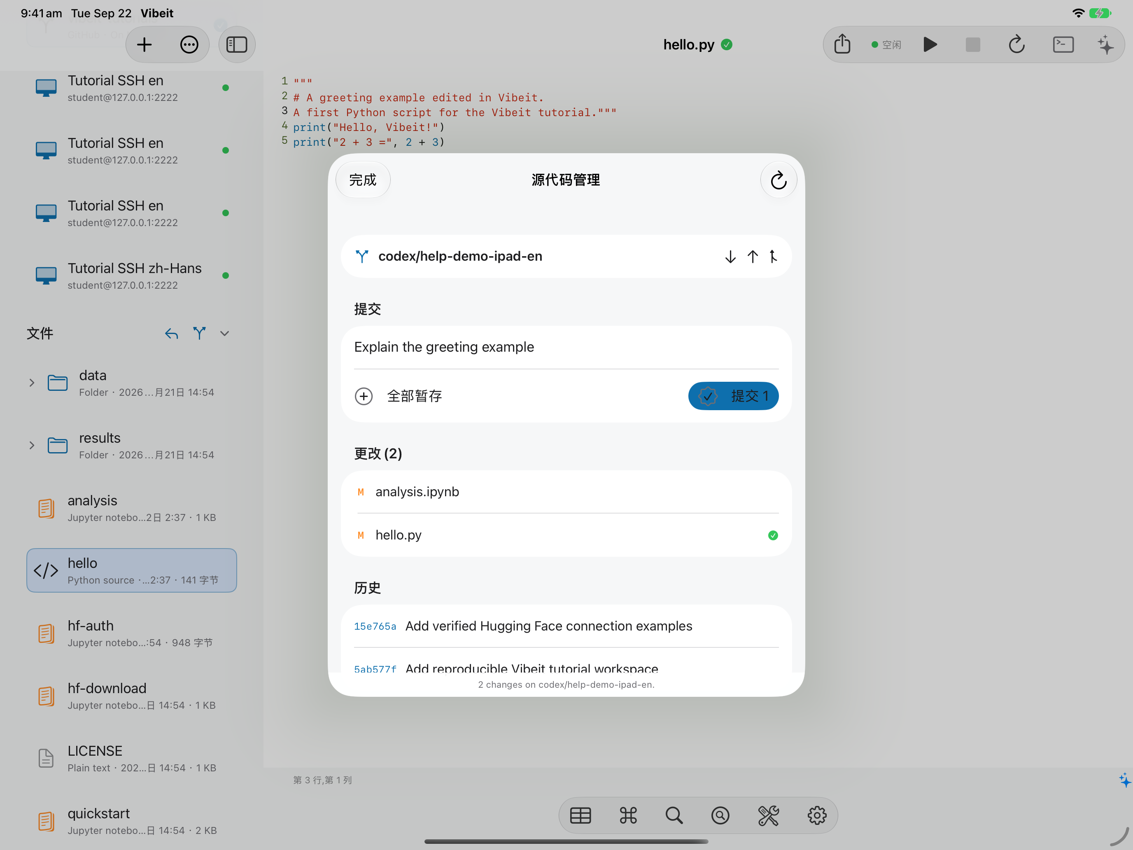Tap the command key icon in bottom toolbar
Screen dimensions: 1133x850
[628, 815]
